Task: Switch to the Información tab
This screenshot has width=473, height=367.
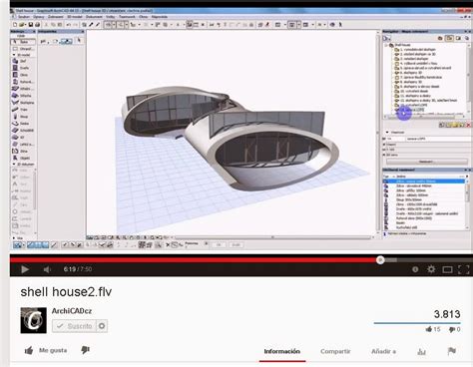Action: tap(282, 351)
